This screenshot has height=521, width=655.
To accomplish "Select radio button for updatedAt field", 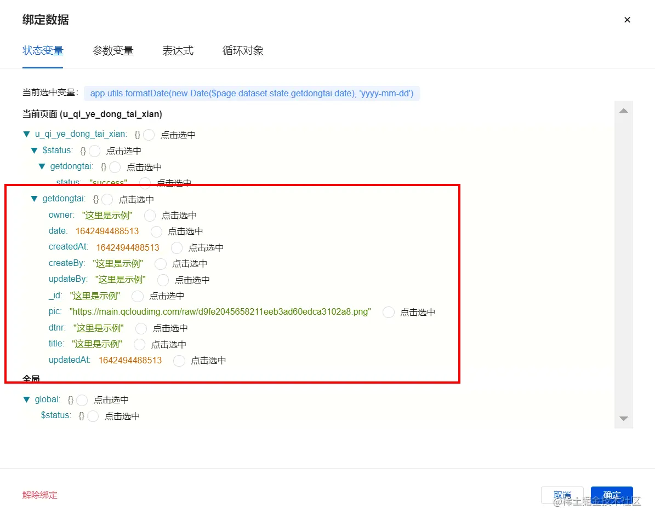I will point(179,361).
